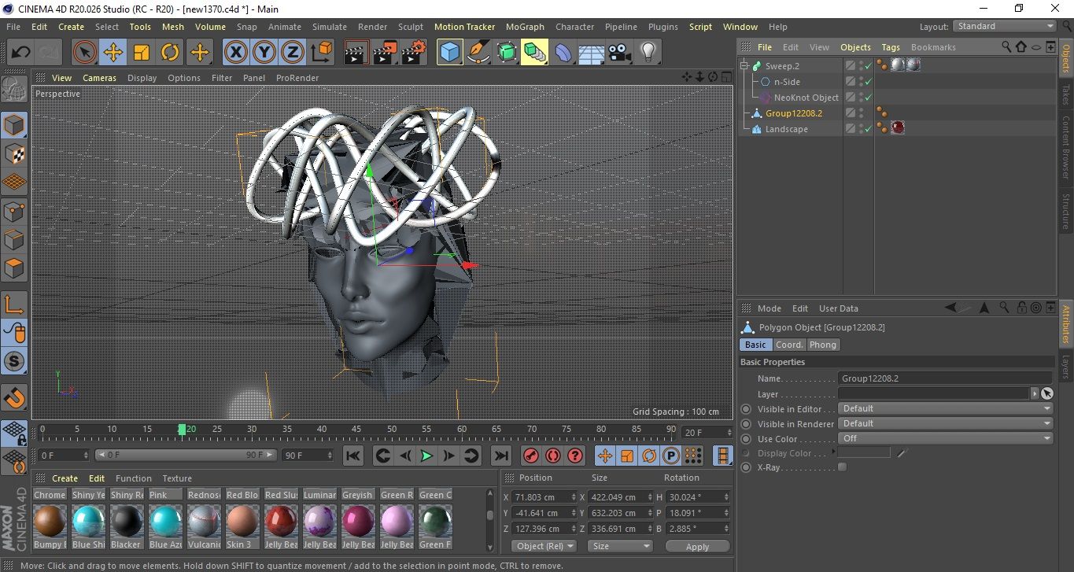1074x572 pixels.
Task: Open the viewport Cameras menu
Action: click(x=100, y=78)
